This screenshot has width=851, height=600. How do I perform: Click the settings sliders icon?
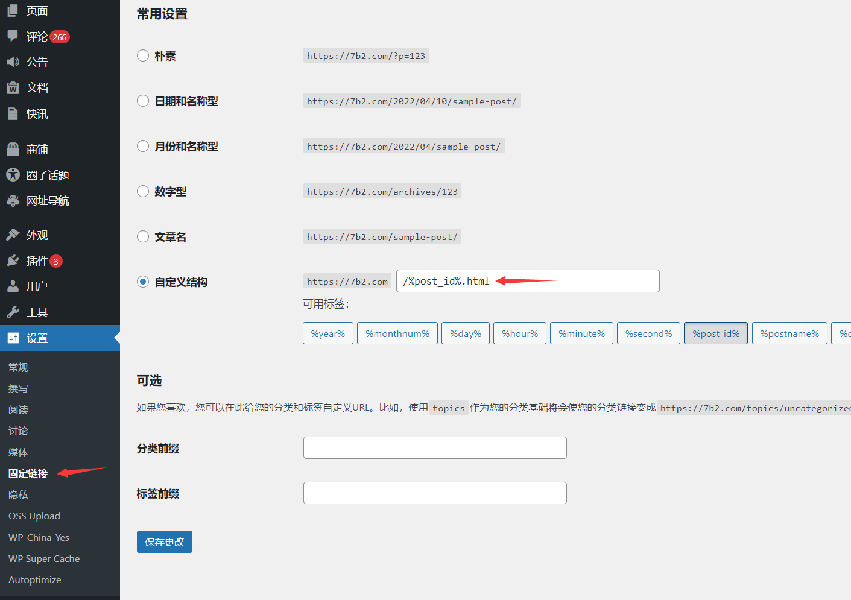coord(13,338)
